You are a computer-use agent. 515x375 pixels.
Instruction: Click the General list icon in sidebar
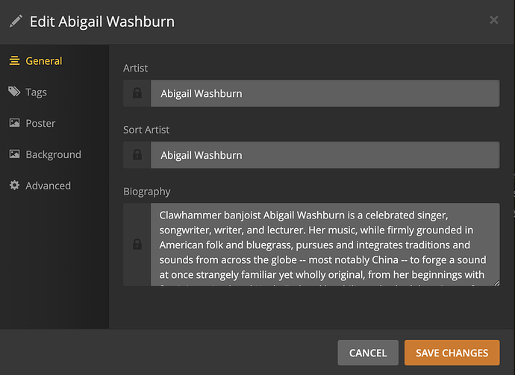(x=14, y=61)
